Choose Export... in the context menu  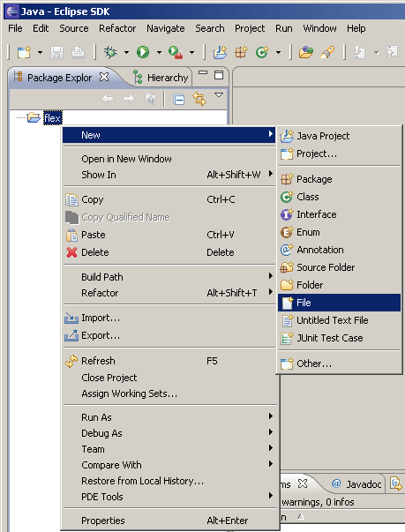click(169, 335)
